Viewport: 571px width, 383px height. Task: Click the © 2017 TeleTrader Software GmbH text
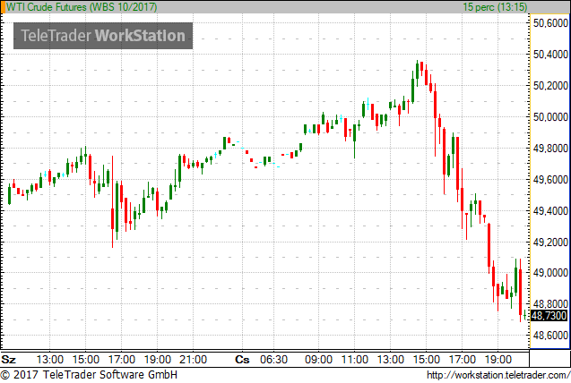point(89,375)
